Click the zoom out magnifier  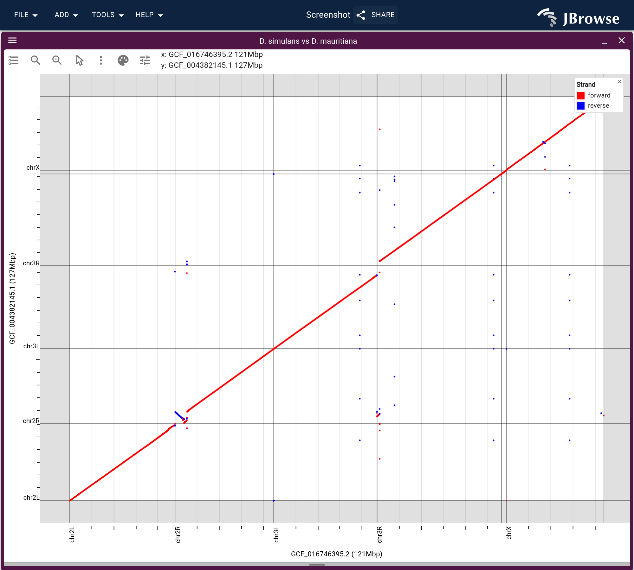(35, 60)
